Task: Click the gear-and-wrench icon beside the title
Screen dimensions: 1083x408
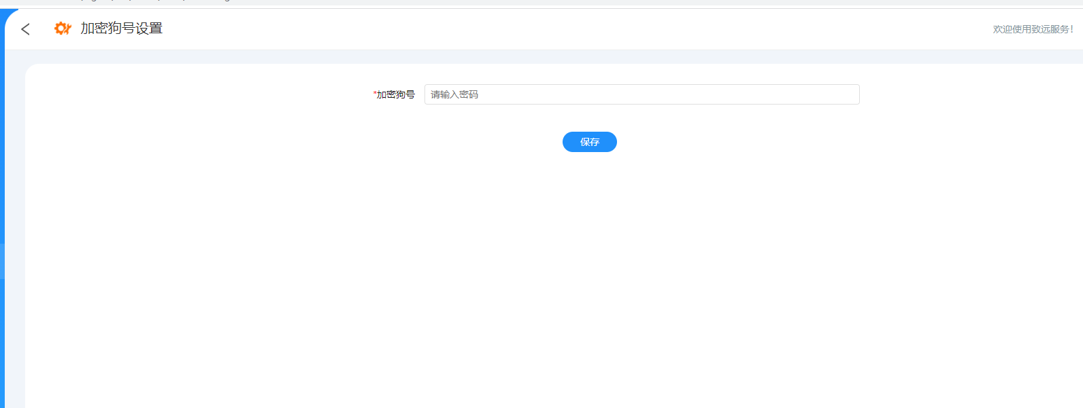Action: 63,29
